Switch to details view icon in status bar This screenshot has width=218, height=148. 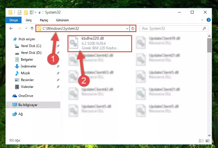tap(201, 141)
